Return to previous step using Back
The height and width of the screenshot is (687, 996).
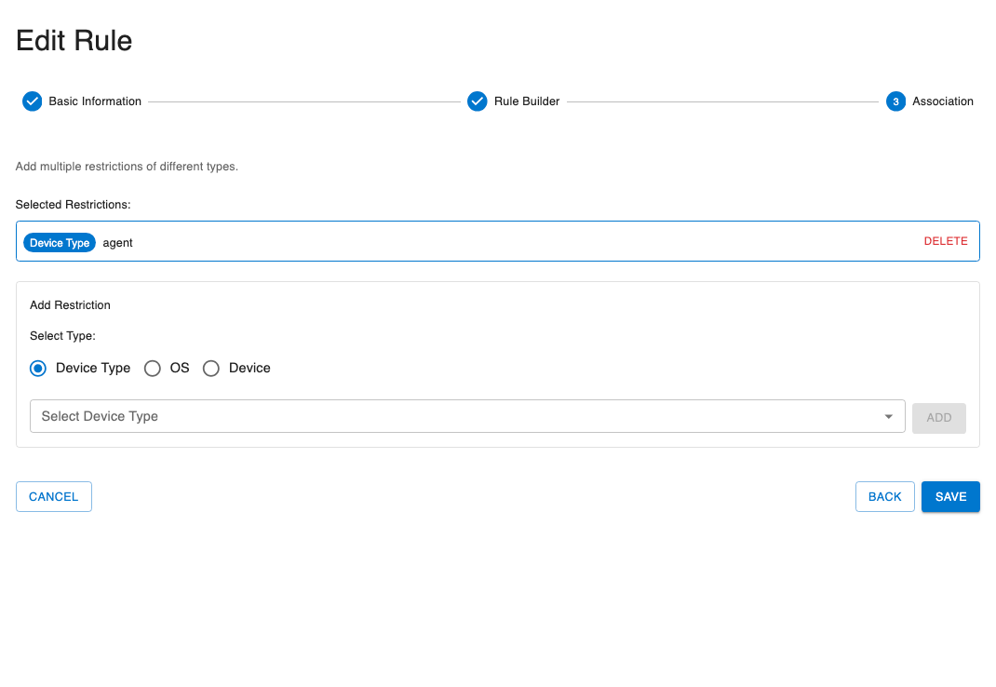884,496
